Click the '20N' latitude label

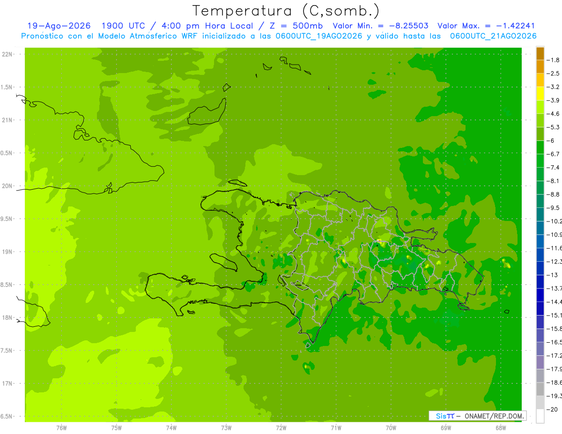click(7, 186)
